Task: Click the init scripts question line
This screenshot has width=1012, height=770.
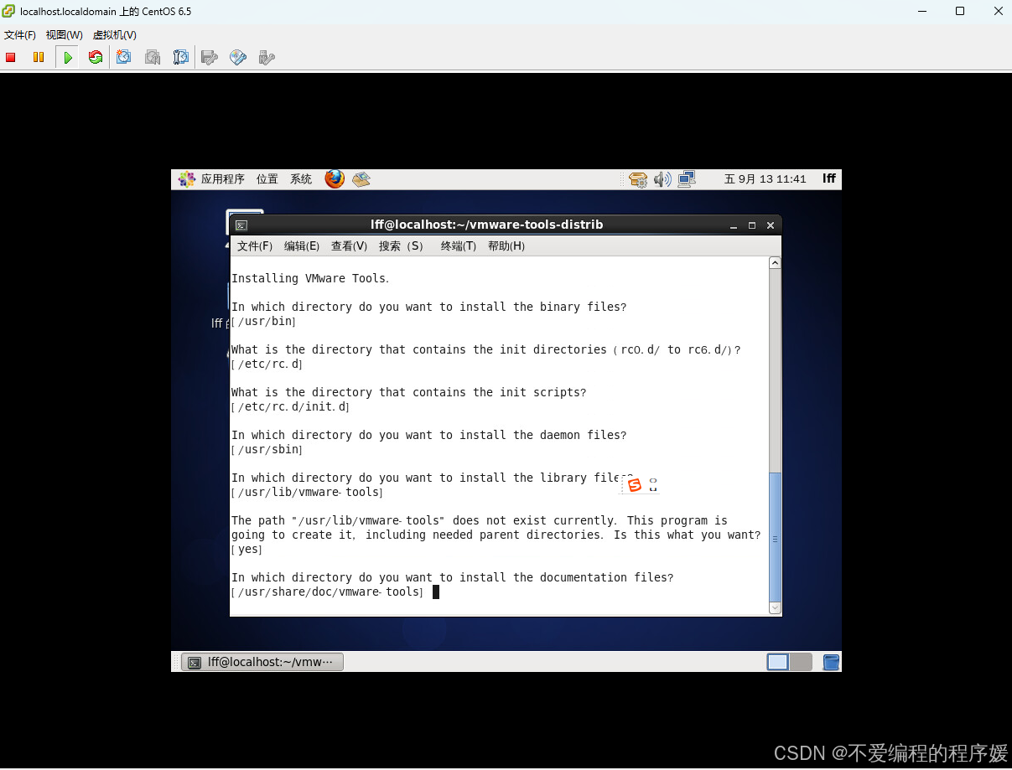Action: coord(409,392)
